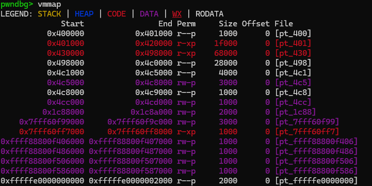Viewport: 372px width, 186px height.
Task: Click the CODE legend label
Action: click(x=117, y=14)
